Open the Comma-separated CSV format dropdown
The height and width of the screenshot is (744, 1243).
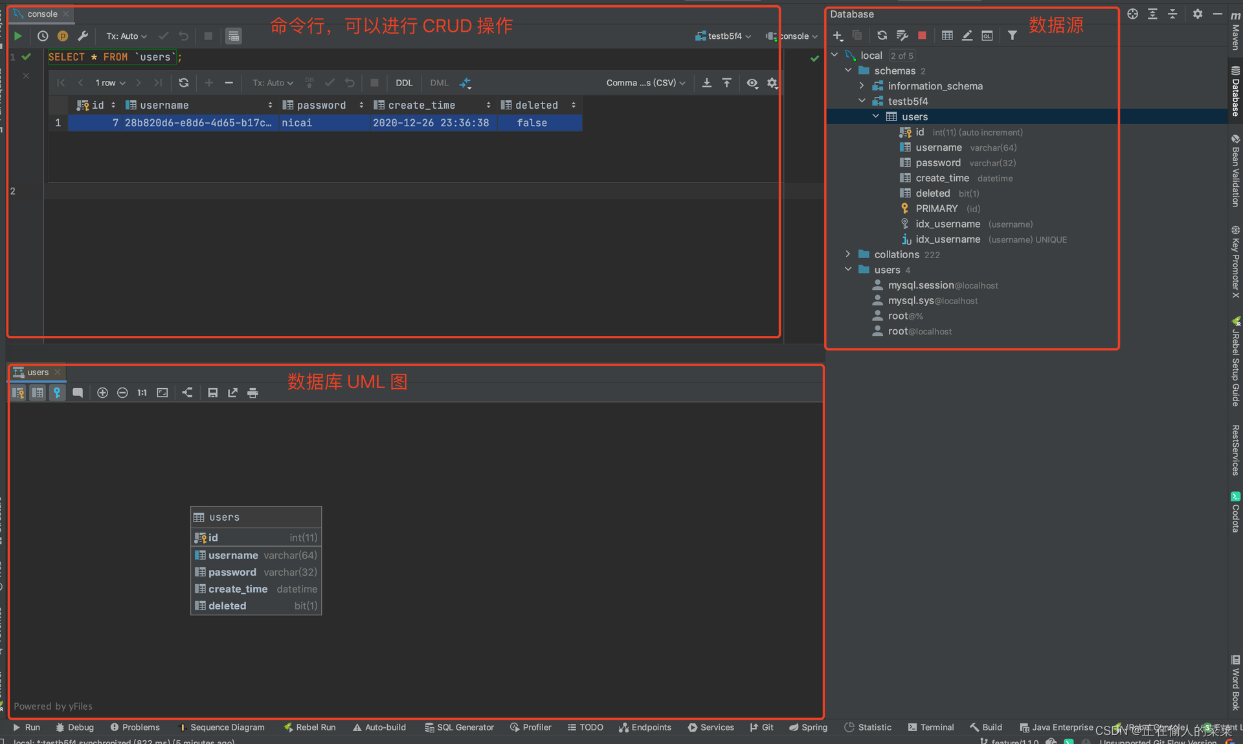(645, 83)
